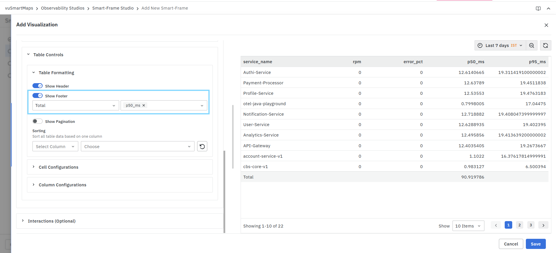Image resolution: width=556 pixels, height=253 pixels.
Task: Go to the next page arrow
Action: (543, 225)
